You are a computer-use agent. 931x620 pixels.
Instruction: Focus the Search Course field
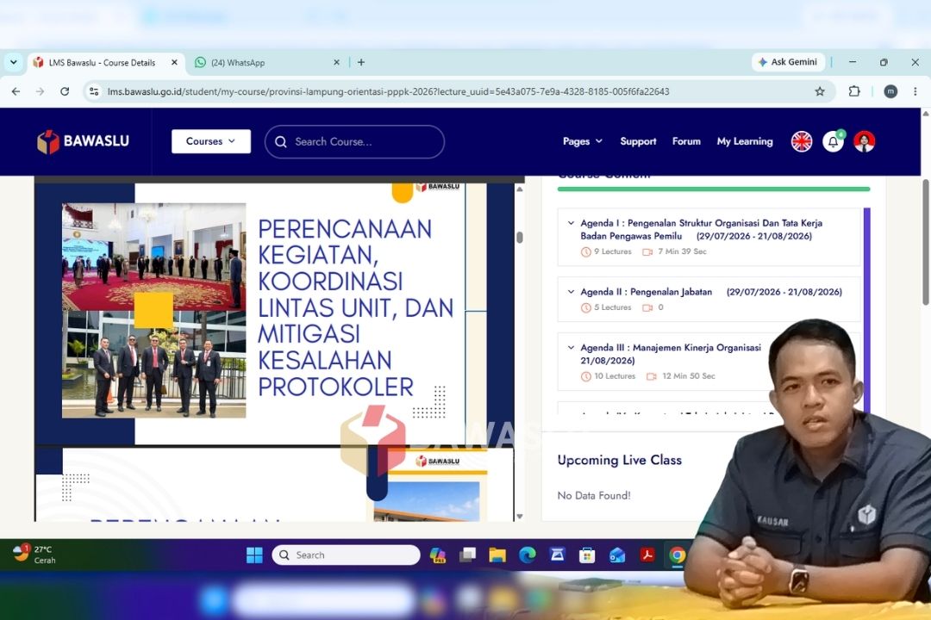point(354,142)
